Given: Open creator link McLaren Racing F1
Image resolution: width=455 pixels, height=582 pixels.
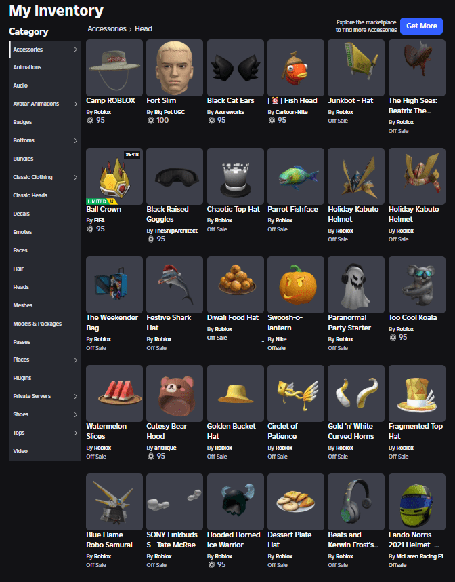Looking at the screenshot, I should coord(420,556).
